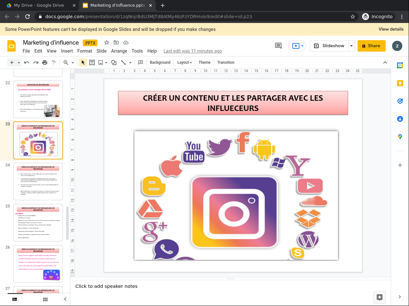Open a new browser tab

click(163, 5)
